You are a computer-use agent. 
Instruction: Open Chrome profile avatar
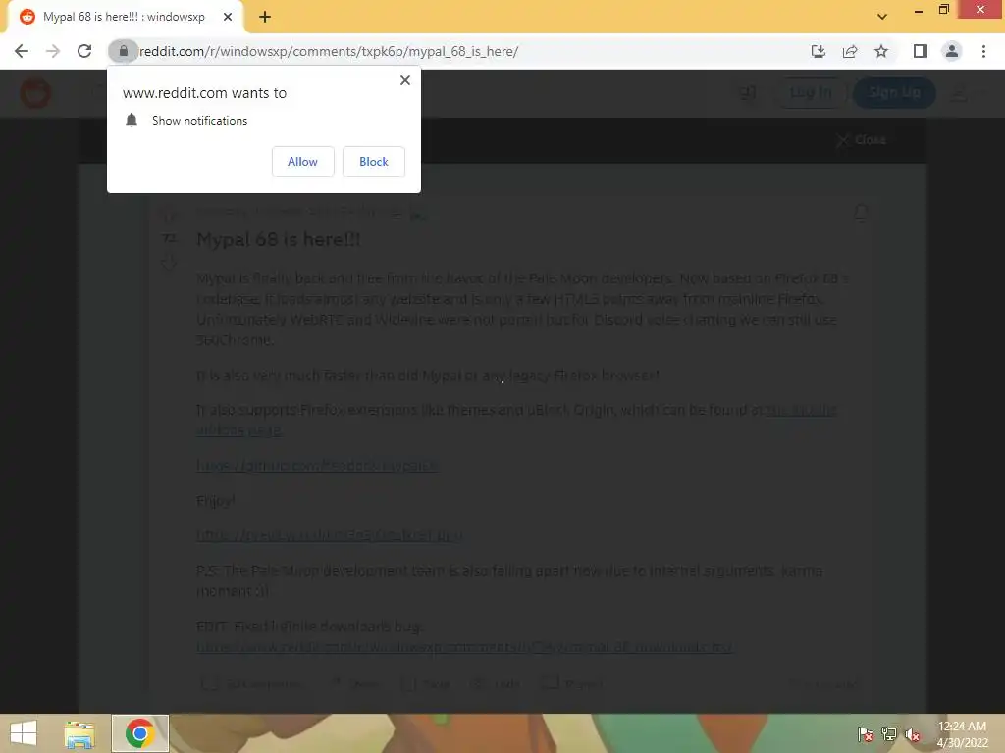click(x=952, y=51)
